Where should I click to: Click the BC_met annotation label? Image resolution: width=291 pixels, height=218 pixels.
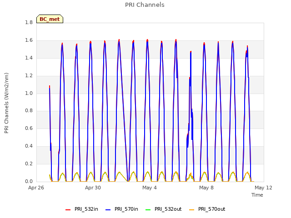(50, 19)
